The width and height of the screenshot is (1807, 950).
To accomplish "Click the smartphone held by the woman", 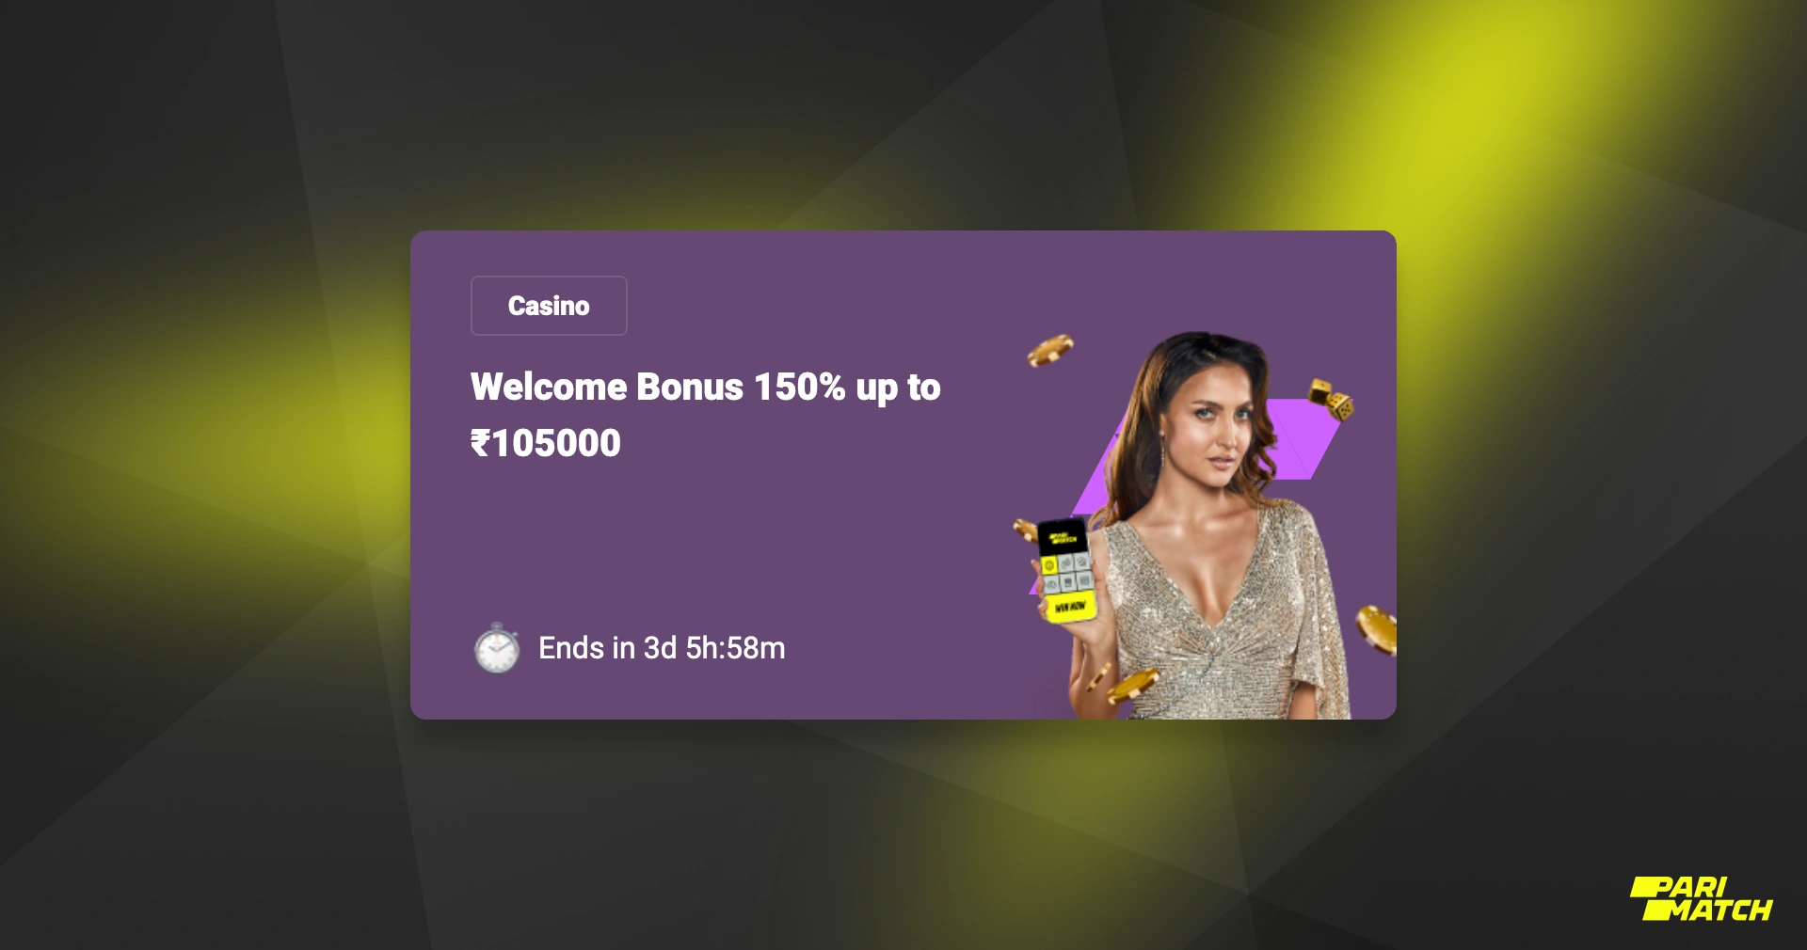I will (1066, 570).
